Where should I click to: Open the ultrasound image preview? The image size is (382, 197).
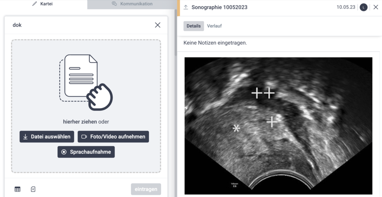coord(278,125)
